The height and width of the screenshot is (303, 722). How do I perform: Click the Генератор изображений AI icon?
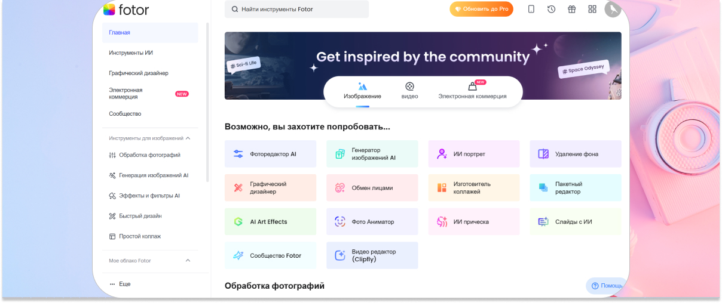[340, 154]
